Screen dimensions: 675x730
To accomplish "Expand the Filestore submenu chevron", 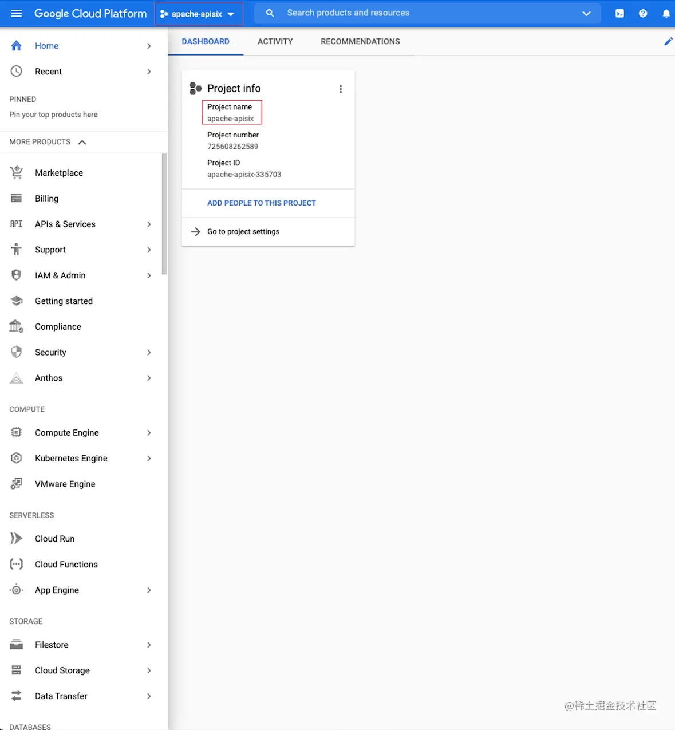I will (x=149, y=645).
